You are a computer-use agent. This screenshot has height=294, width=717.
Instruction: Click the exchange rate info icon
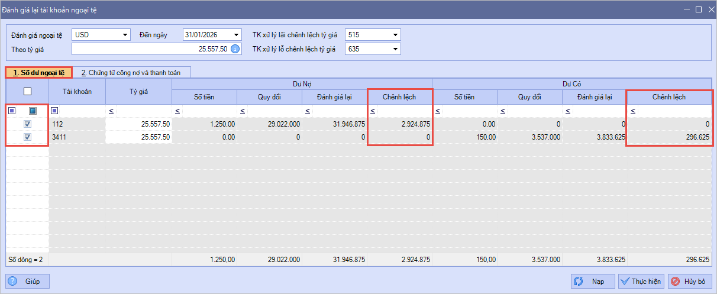point(235,49)
